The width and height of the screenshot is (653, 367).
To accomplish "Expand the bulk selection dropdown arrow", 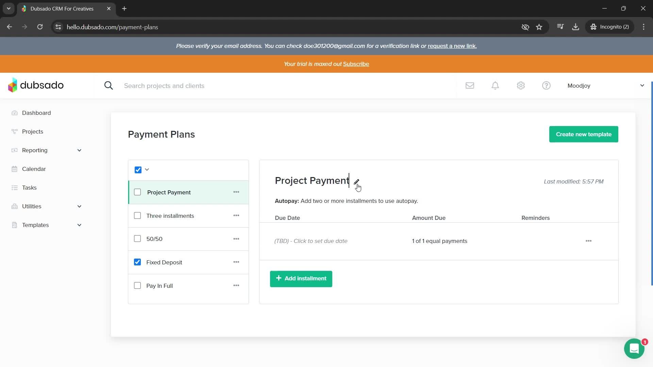I will (x=147, y=170).
